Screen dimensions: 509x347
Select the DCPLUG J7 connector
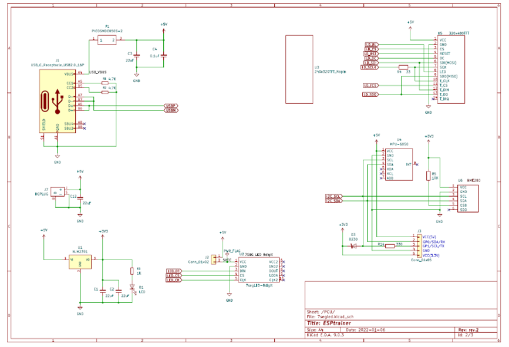click(58, 191)
